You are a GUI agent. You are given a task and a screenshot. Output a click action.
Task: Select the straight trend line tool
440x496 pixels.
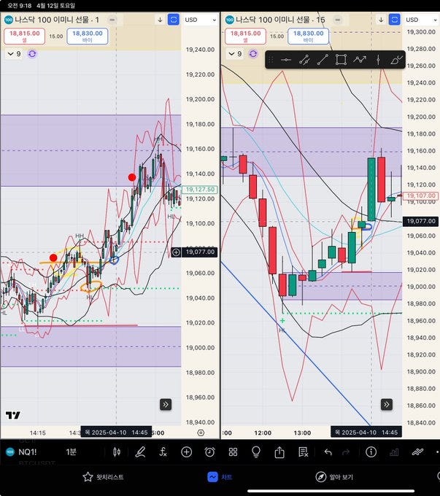point(323,60)
